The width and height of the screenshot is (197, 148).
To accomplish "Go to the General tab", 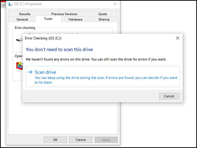I will click(22, 19).
